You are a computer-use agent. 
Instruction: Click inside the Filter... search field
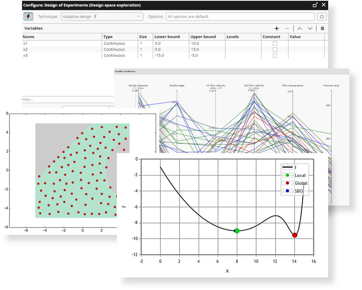(x=68, y=100)
